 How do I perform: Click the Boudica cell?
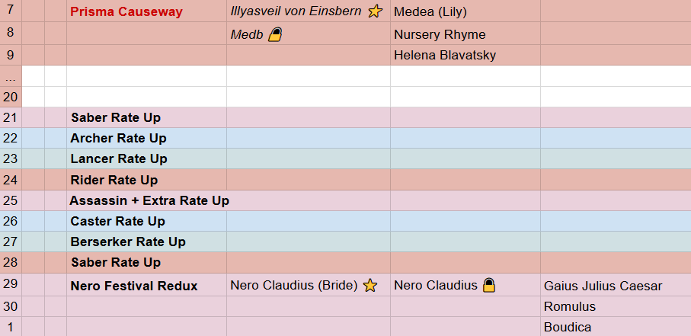(x=616, y=327)
